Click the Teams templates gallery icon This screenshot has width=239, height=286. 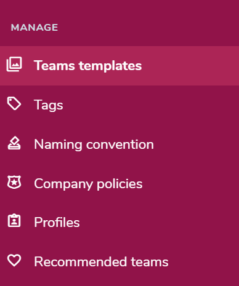pyautogui.click(x=14, y=64)
